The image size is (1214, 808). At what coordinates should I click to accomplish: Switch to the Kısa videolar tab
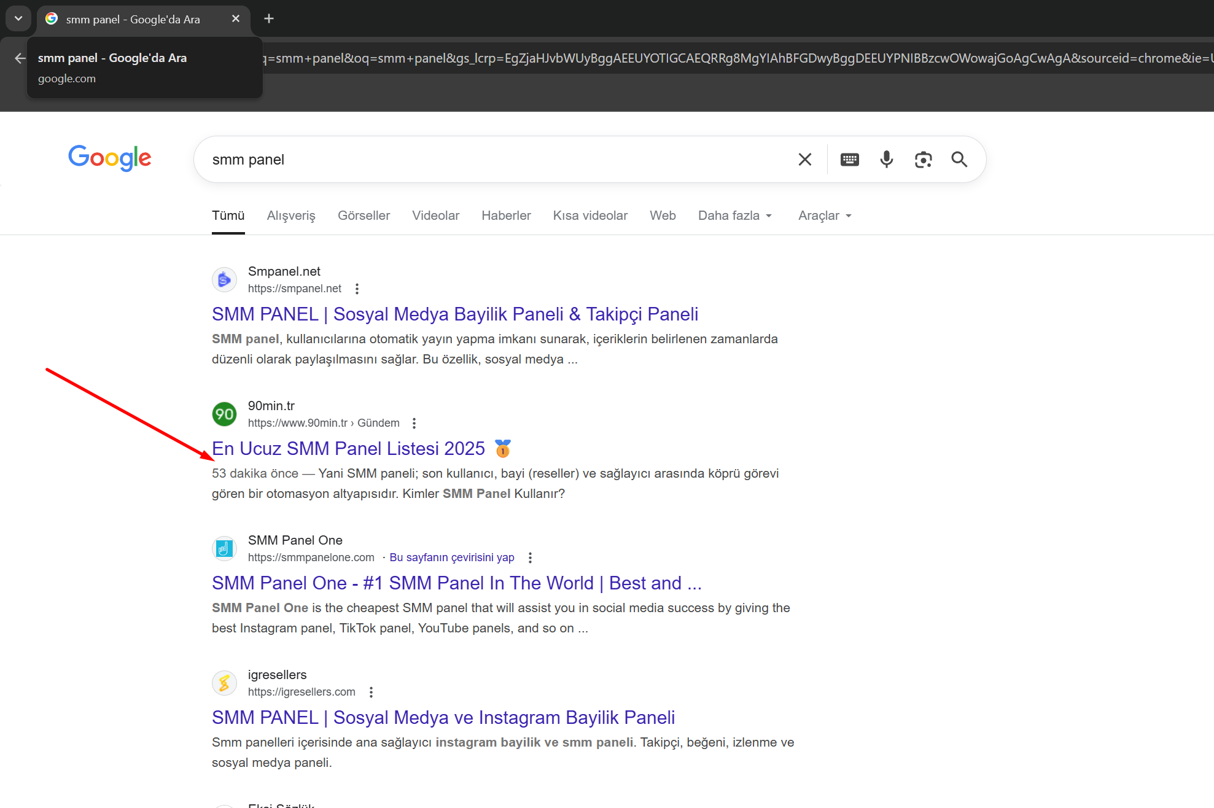pyautogui.click(x=590, y=216)
